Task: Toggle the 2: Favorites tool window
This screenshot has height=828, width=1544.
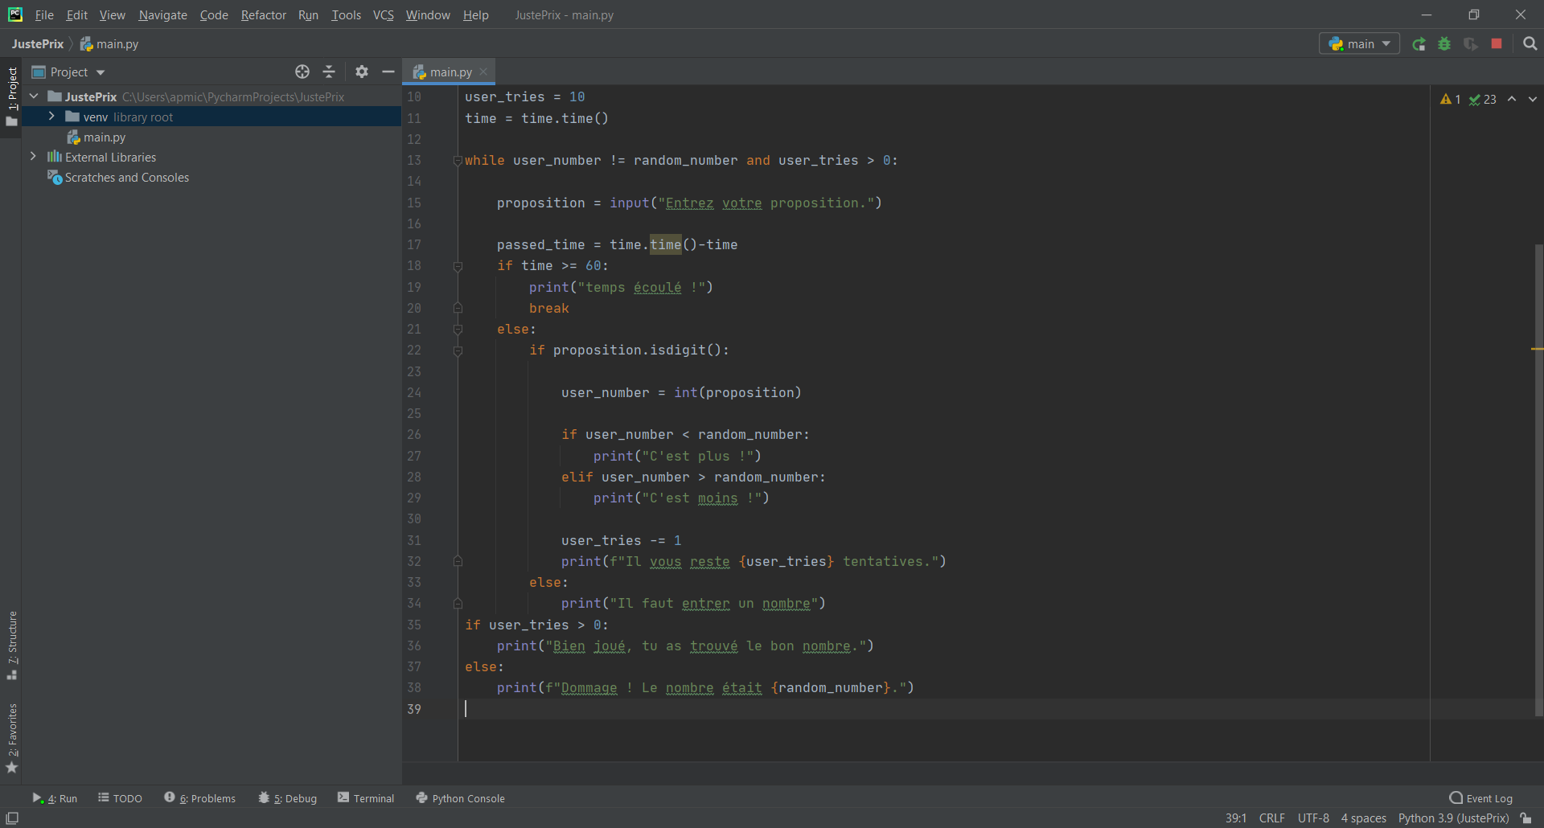Action: click(11, 739)
